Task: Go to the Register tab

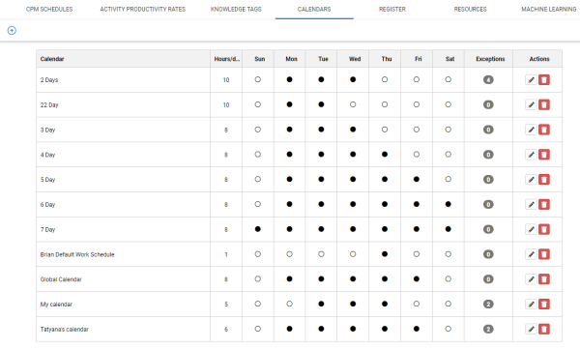Action: [x=392, y=10]
